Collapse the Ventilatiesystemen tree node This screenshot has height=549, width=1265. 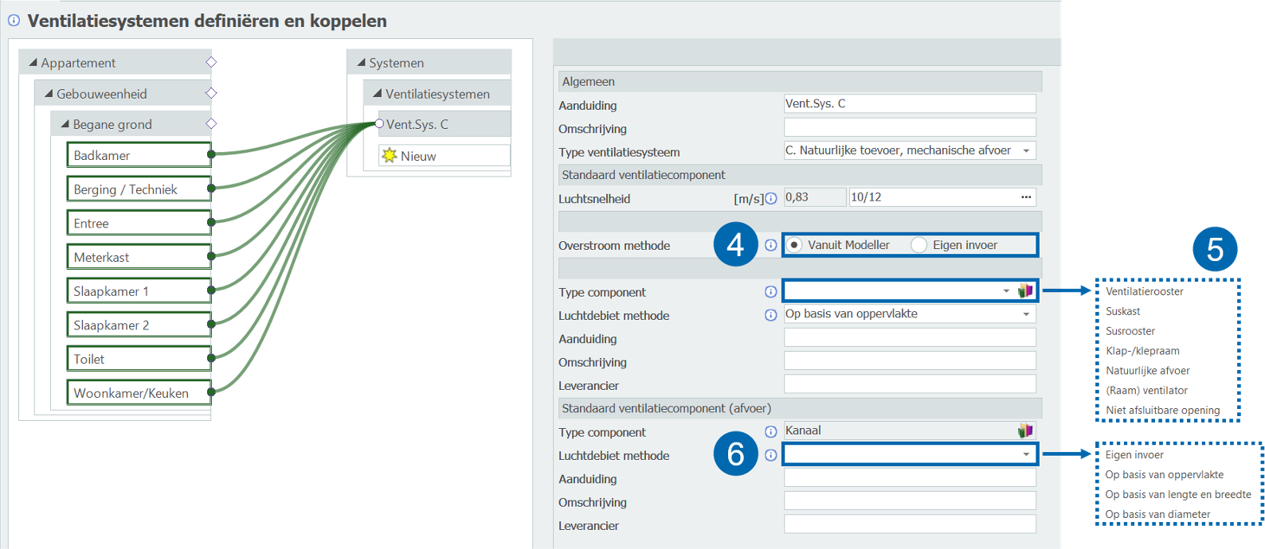pos(378,94)
